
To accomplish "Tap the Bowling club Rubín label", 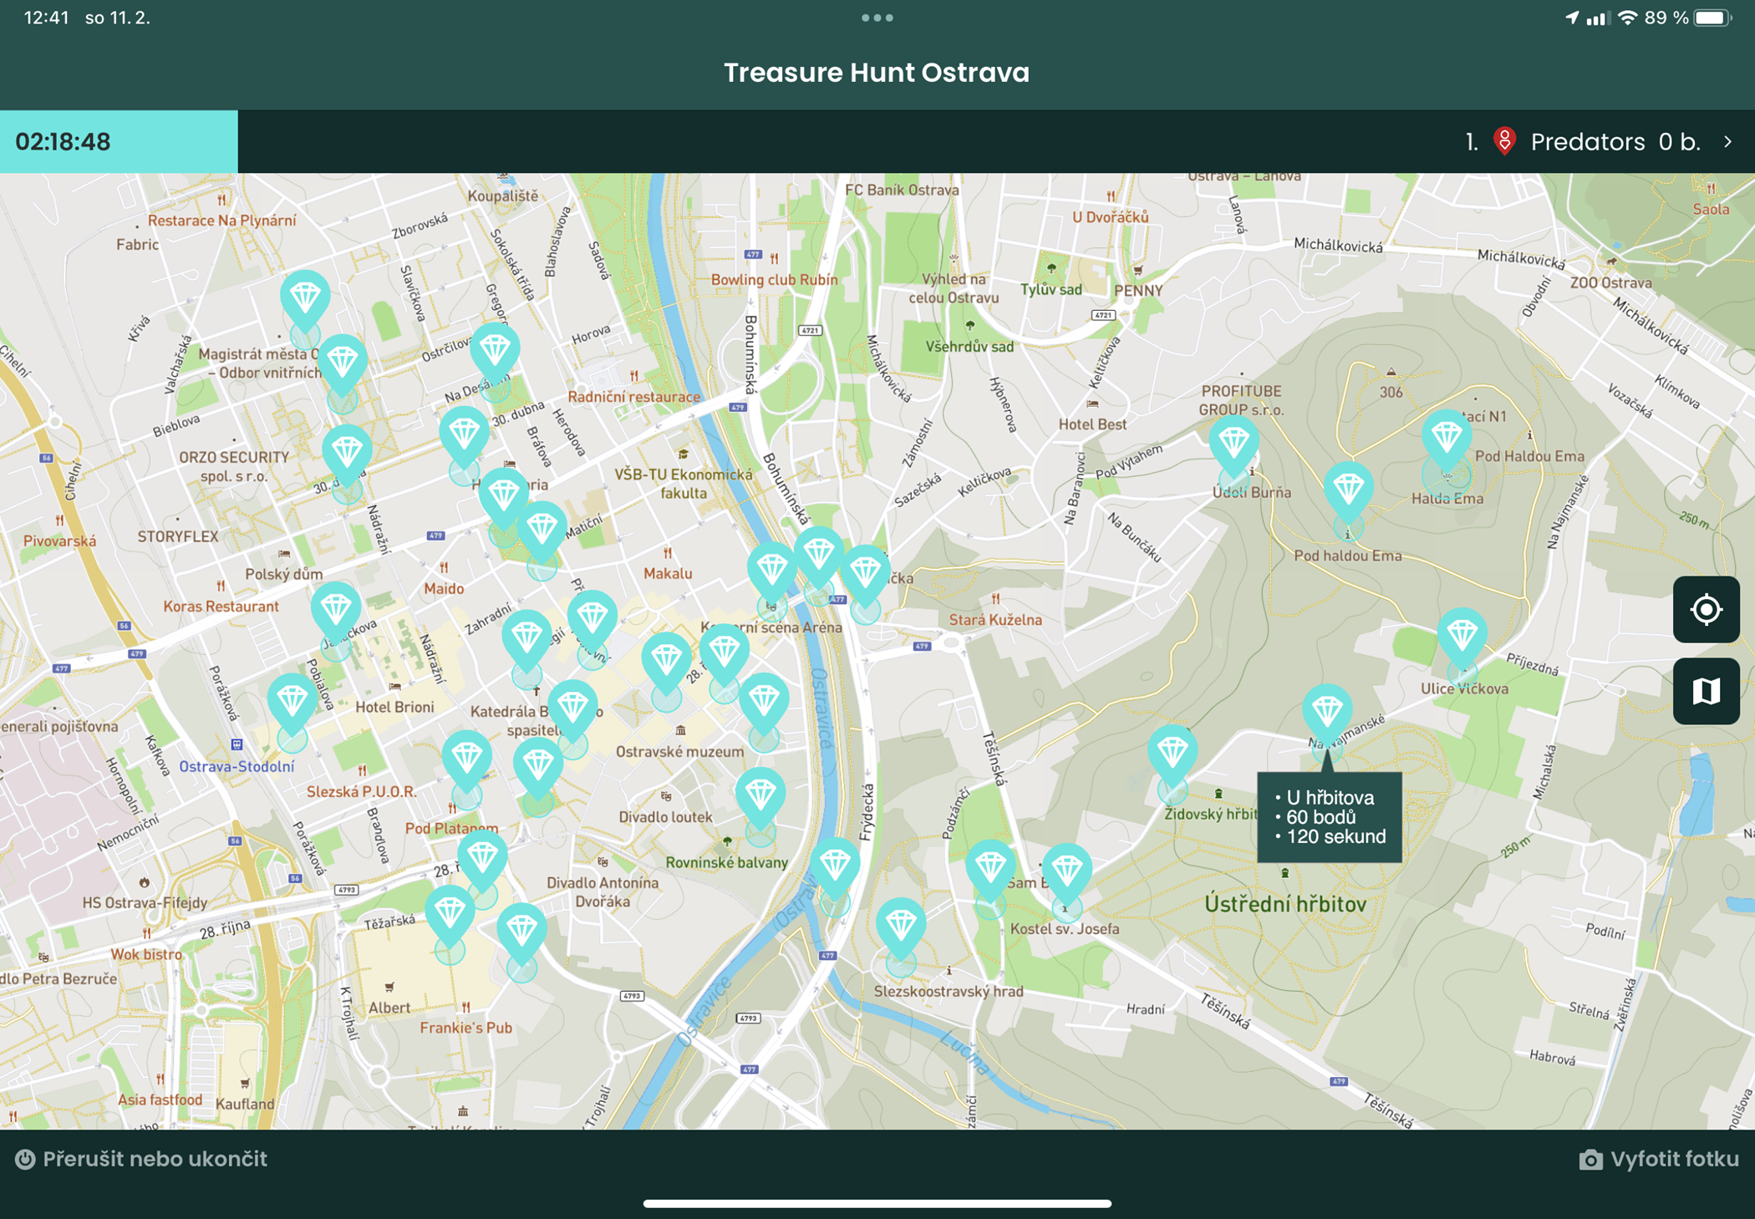I will (x=774, y=280).
